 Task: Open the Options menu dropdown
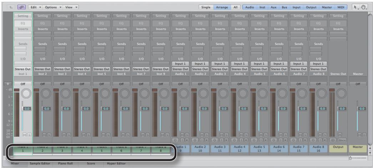[x=53, y=7]
